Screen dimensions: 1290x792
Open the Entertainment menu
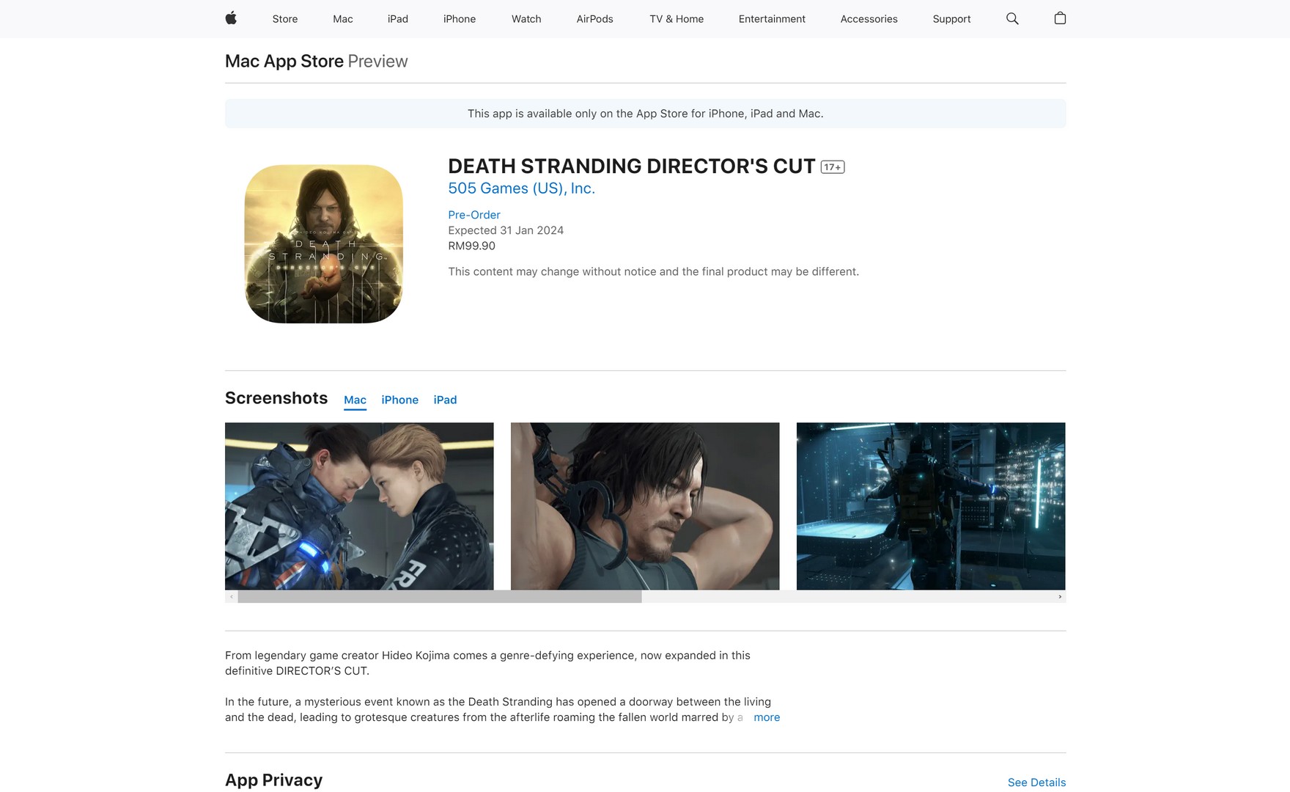(772, 19)
